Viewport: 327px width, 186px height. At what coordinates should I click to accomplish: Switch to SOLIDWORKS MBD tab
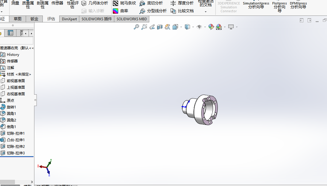(x=132, y=19)
